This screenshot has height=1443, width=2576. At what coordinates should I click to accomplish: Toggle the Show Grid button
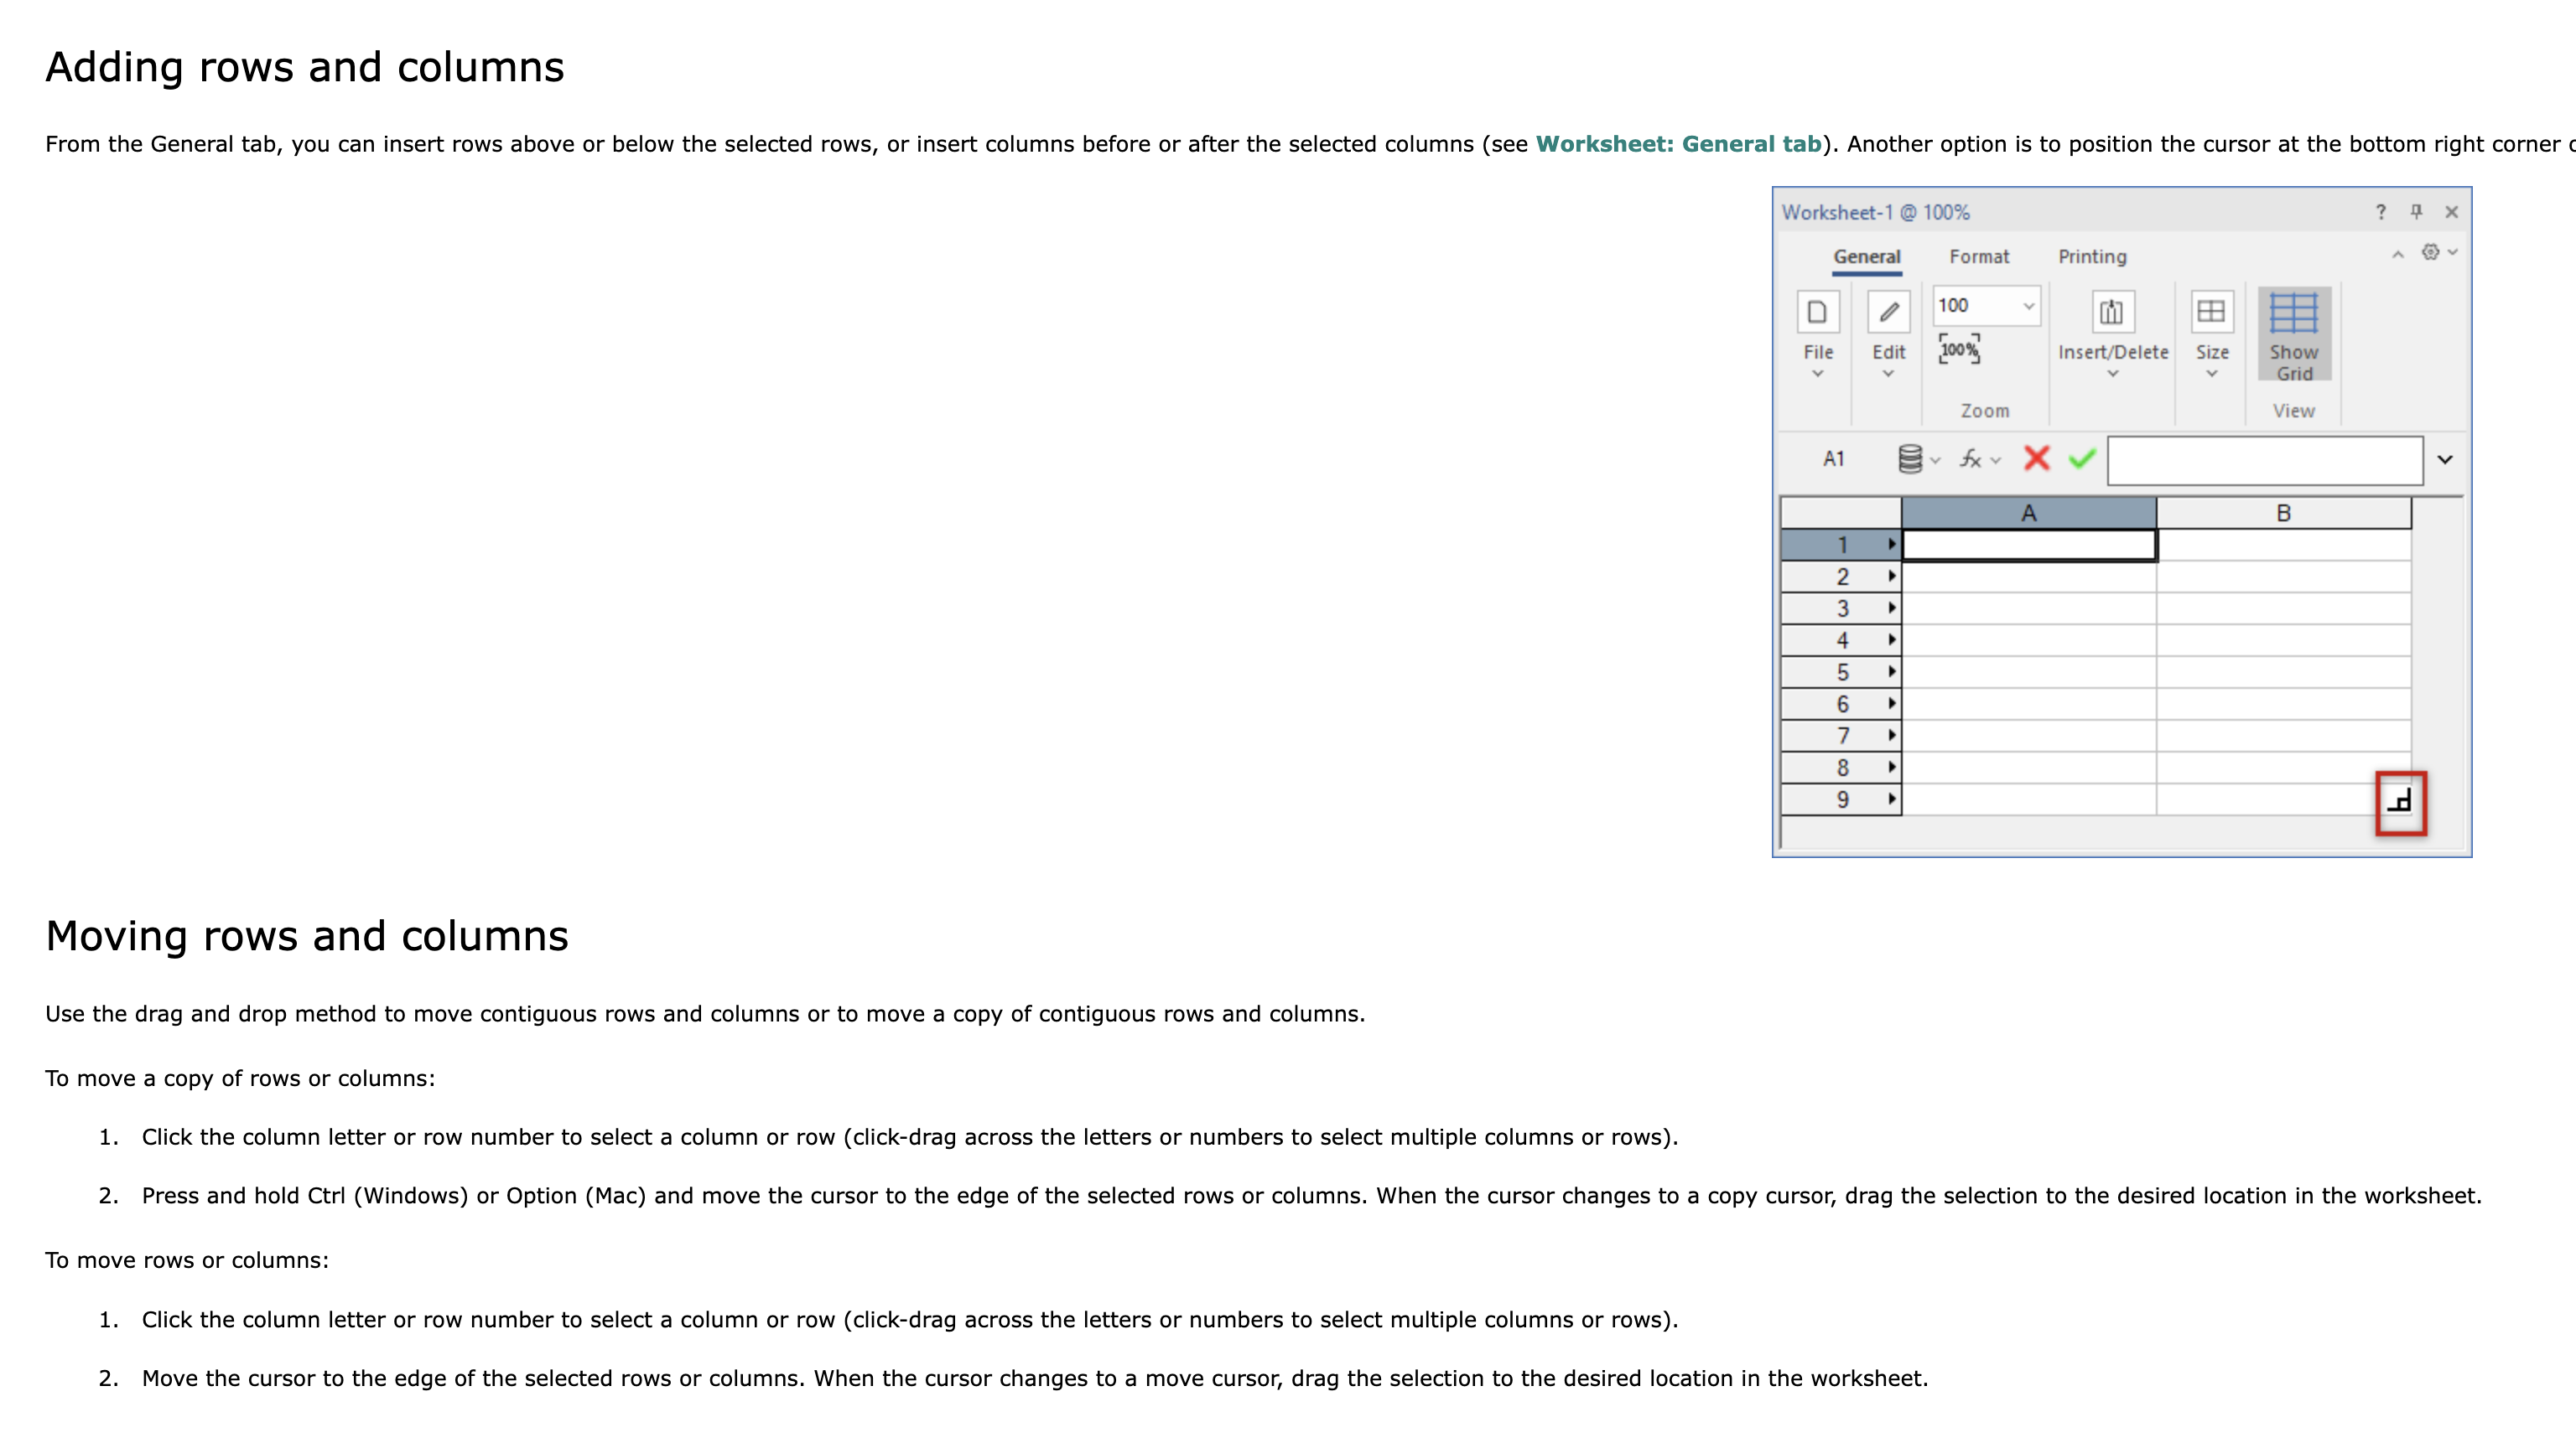pos(2294,334)
